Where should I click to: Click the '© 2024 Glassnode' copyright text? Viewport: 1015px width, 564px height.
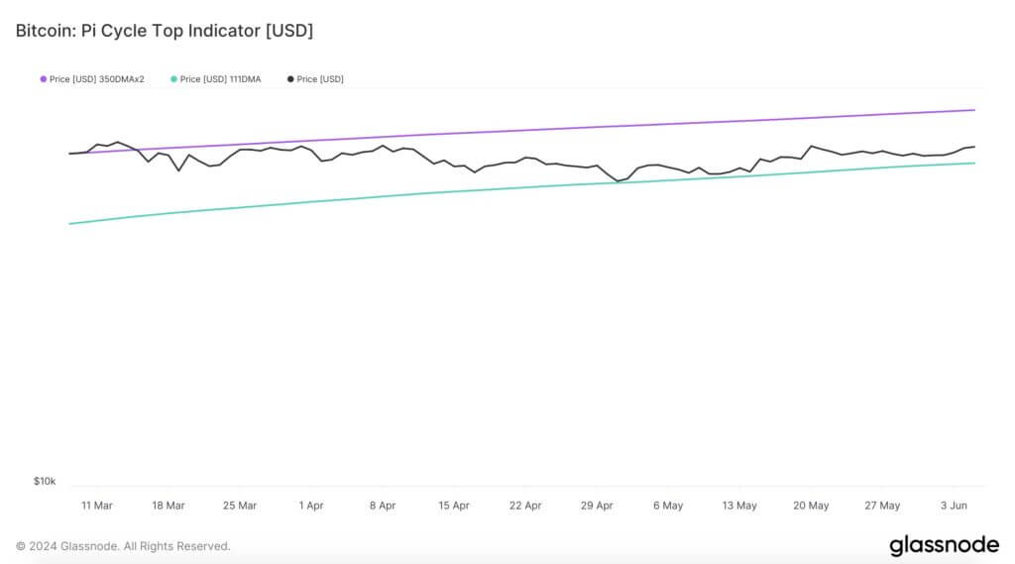pyautogui.click(x=123, y=546)
